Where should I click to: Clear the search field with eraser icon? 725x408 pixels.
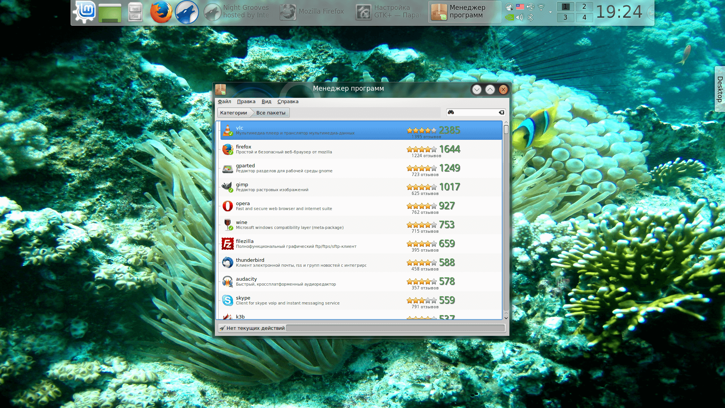coord(501,112)
